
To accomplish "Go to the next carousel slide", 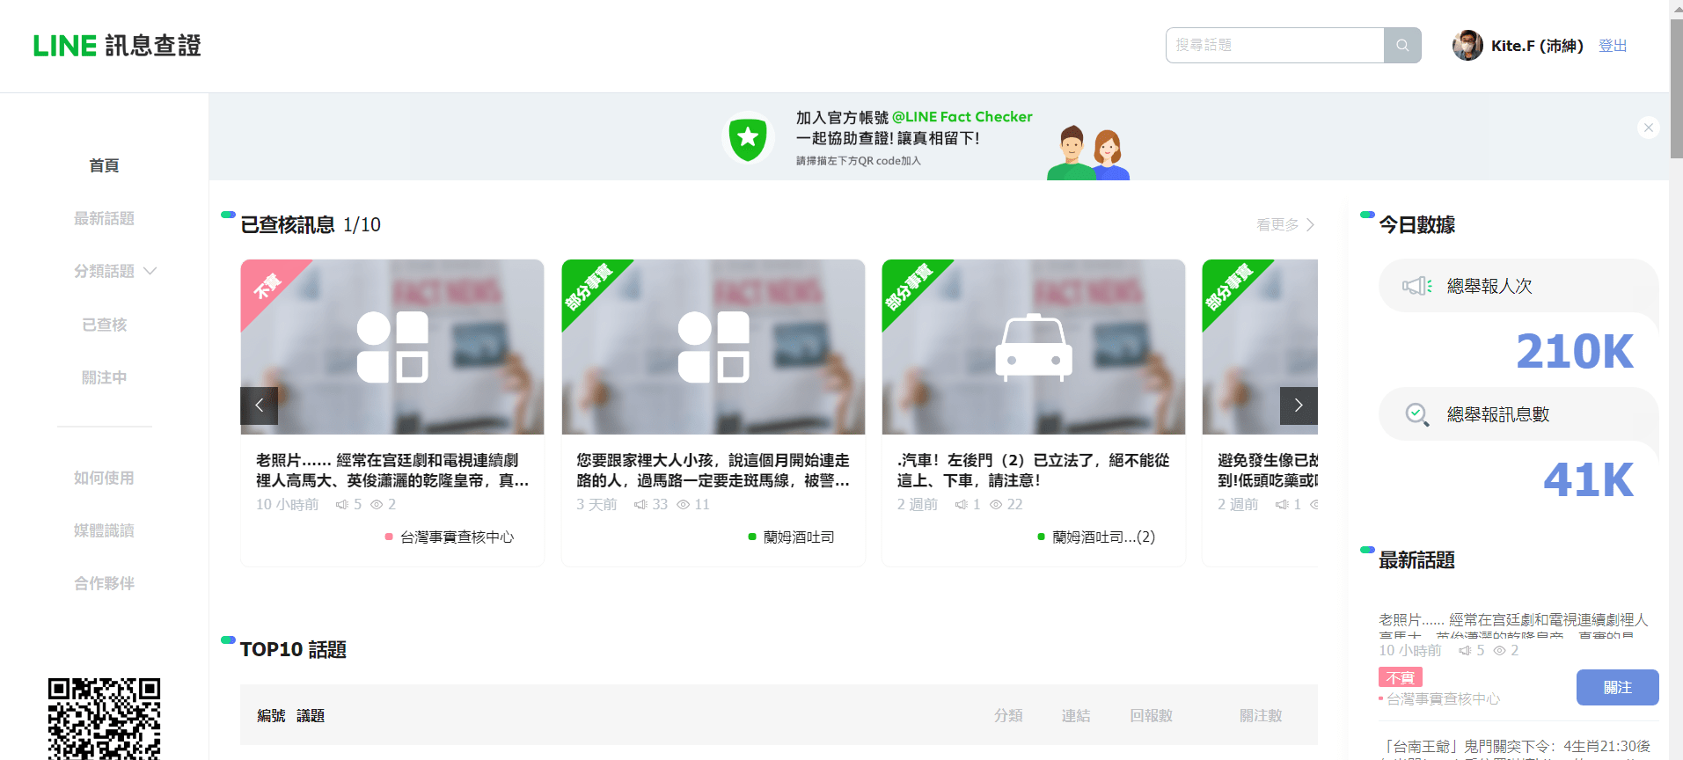I will (x=1298, y=406).
